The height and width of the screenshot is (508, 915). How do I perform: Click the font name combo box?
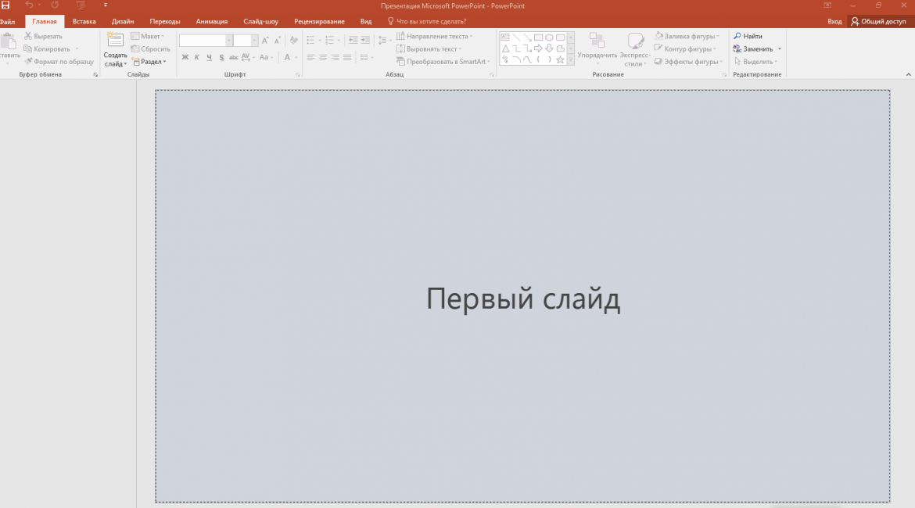point(206,40)
